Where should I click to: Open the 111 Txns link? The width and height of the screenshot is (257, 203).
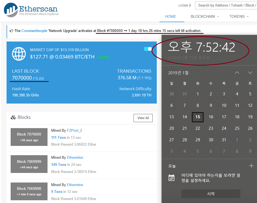click(58, 137)
